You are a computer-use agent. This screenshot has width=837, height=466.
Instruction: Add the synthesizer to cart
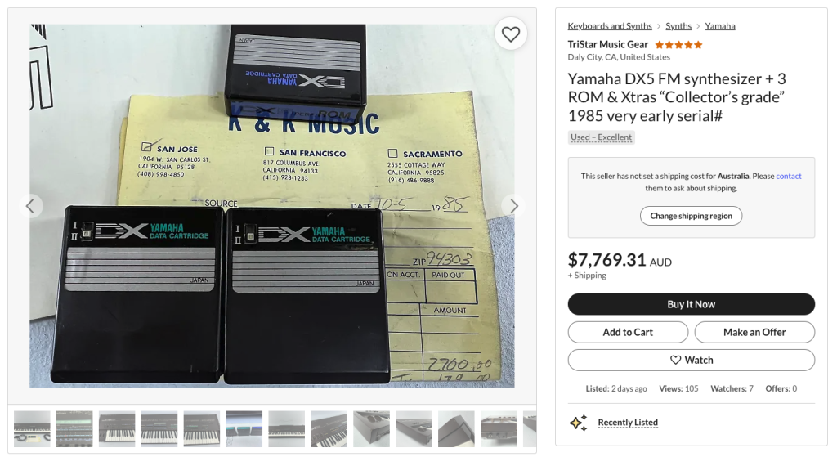point(628,332)
